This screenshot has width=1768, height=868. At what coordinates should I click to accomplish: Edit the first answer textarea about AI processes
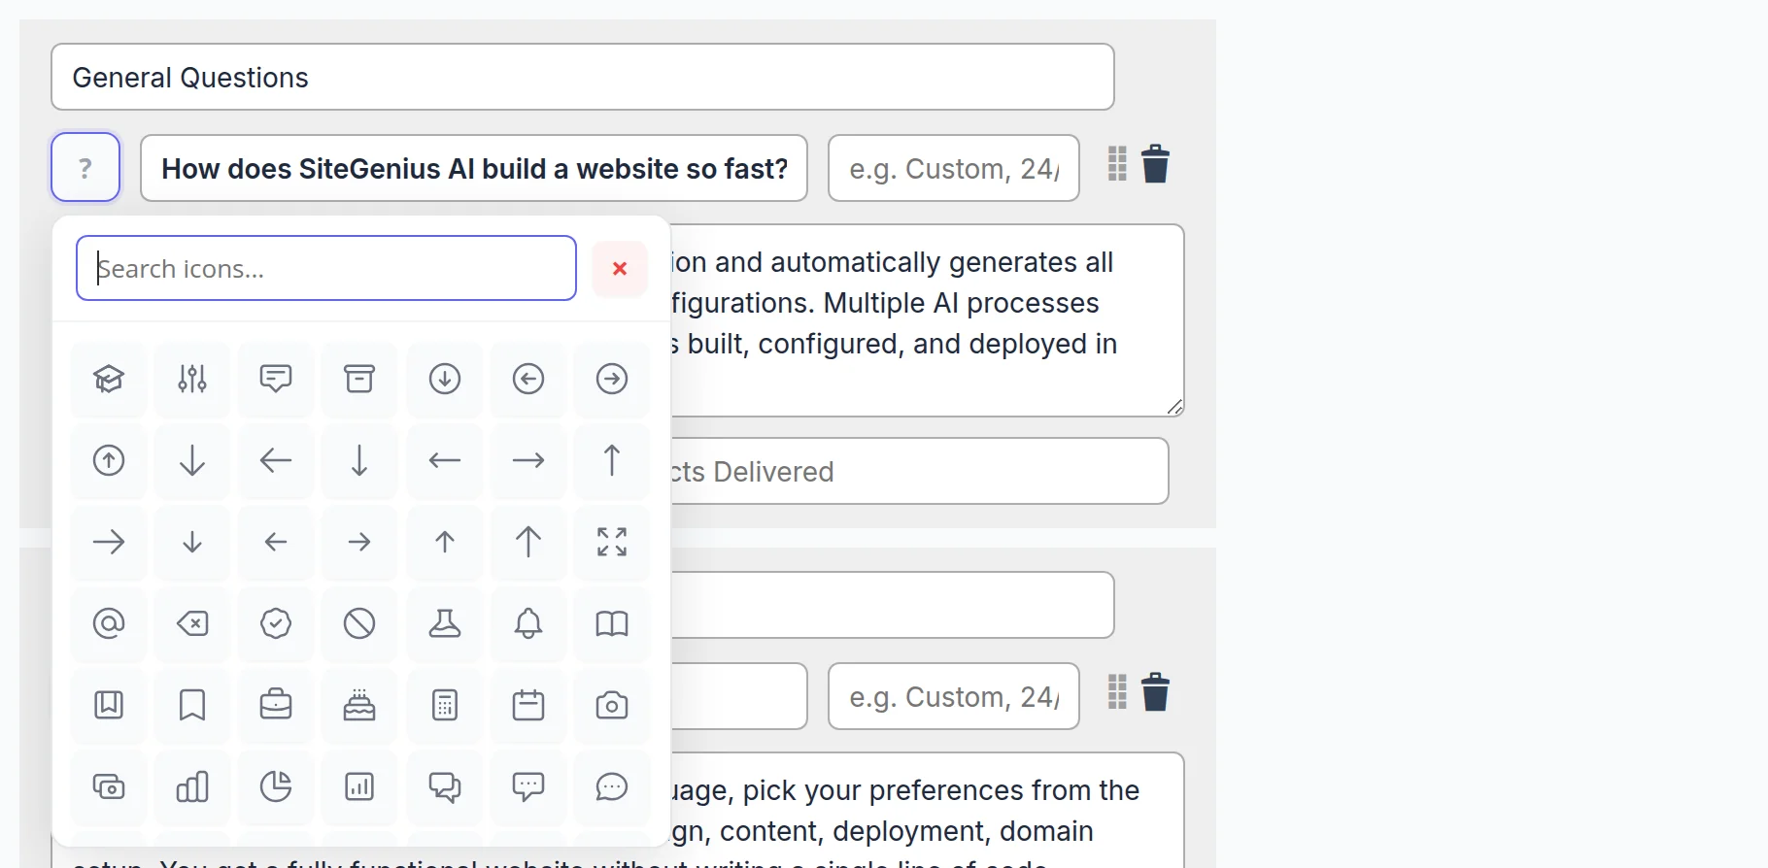pyautogui.click(x=927, y=320)
